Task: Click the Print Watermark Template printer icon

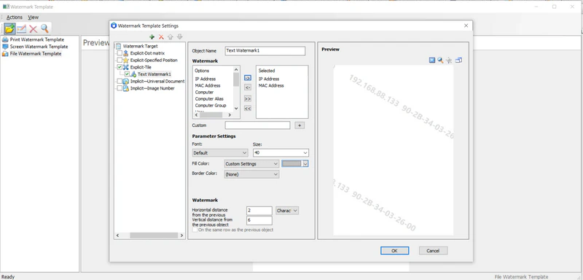Action: [5, 39]
